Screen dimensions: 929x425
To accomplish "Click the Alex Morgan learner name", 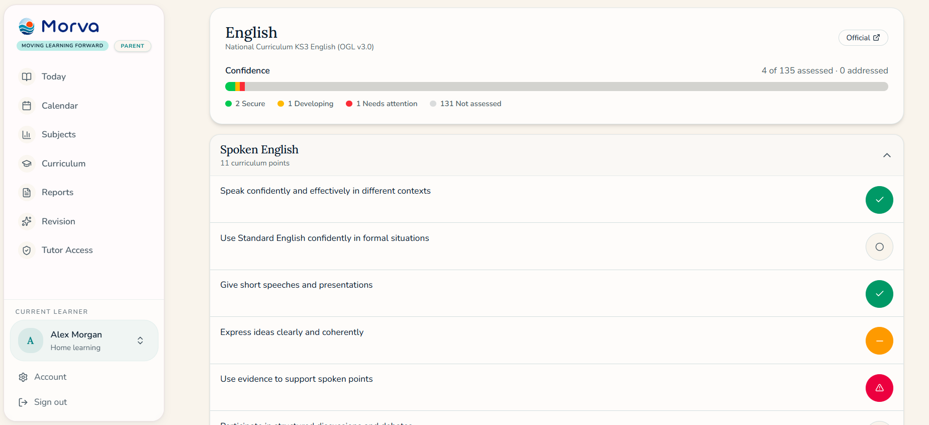I will [76, 334].
